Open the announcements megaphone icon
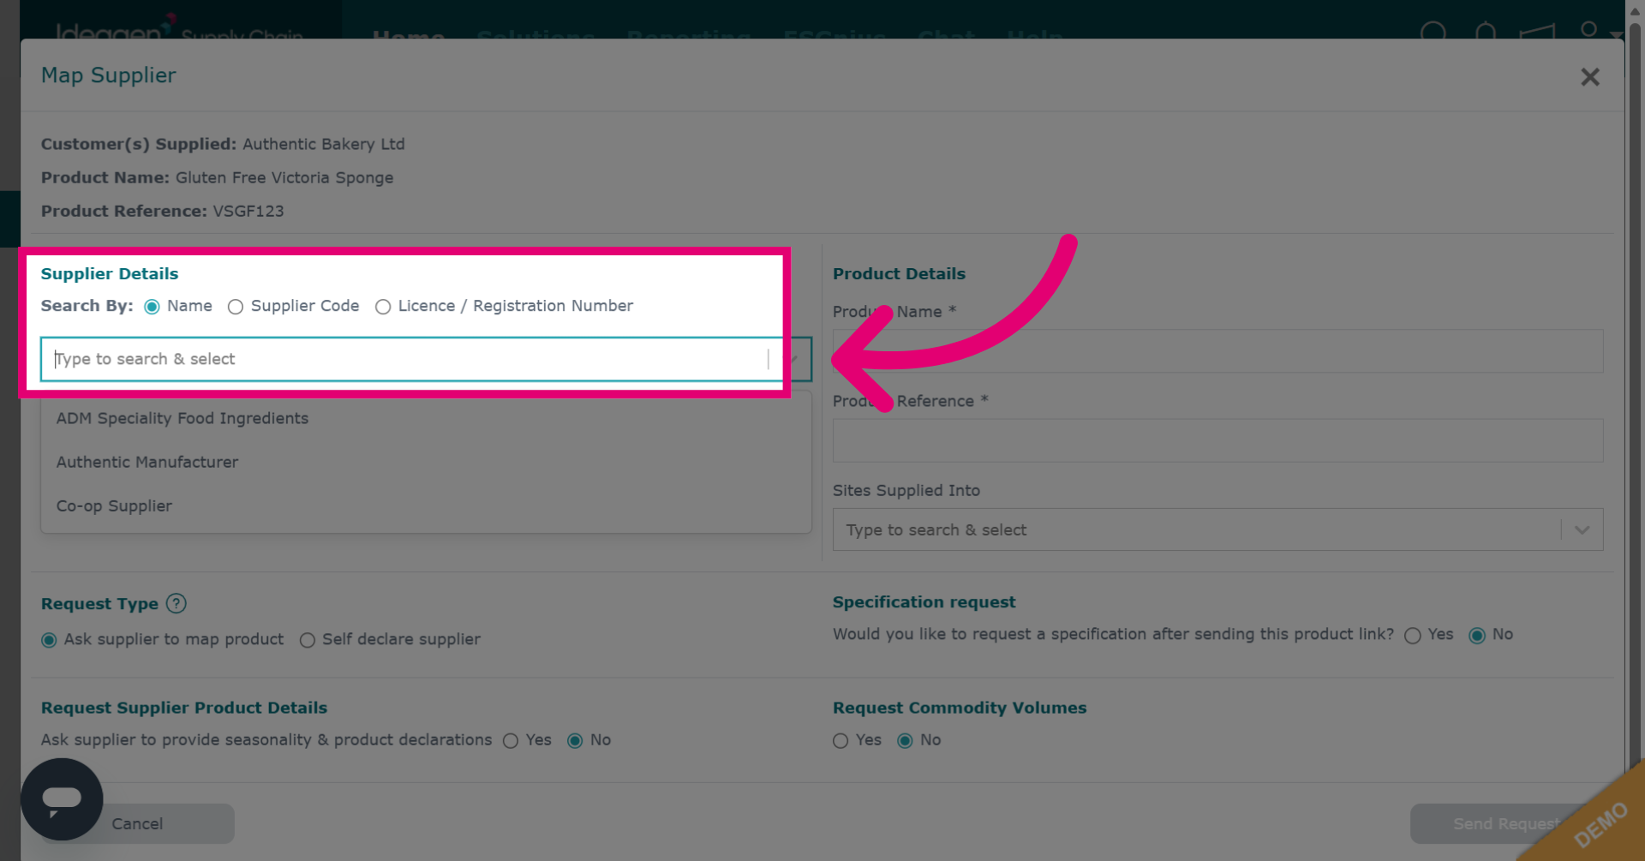Screen dimensions: 1645x861 1537,33
